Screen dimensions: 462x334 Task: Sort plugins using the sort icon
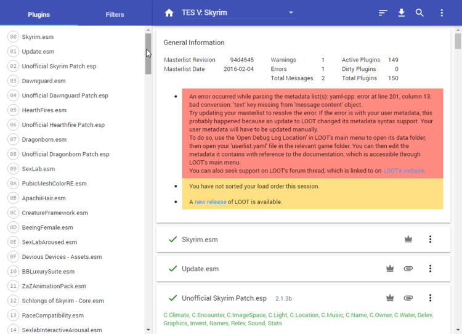383,13
